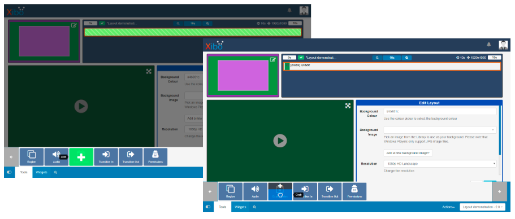Screen dimensions: 515x219
Task: Click Permissions tool in back window toolbar
Action: [155, 157]
